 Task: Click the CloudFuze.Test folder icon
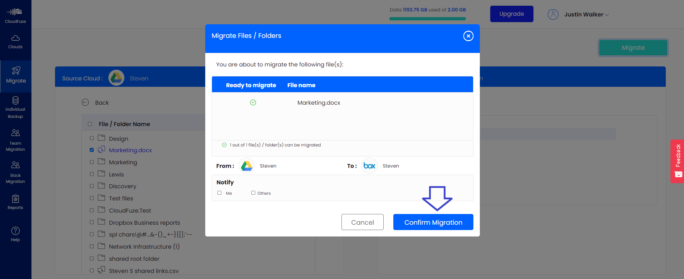pos(102,210)
